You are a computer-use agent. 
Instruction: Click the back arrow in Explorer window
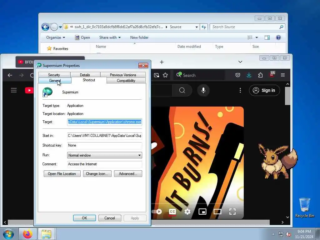click(45, 27)
